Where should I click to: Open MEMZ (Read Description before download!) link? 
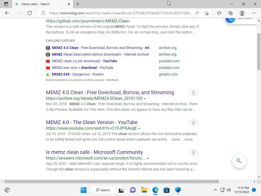tap(100, 55)
